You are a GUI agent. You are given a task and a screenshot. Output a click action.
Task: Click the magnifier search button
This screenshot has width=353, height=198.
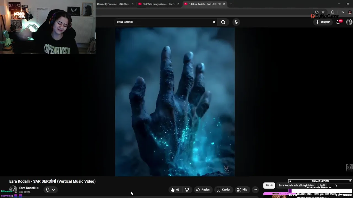tap(223, 22)
